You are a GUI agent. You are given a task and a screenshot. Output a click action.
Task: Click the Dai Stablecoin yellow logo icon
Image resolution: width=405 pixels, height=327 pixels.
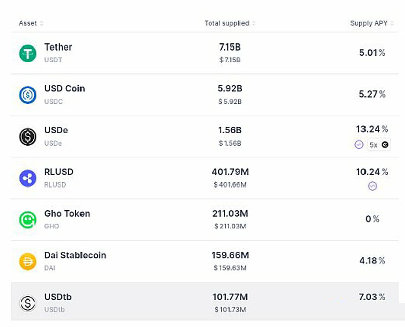[x=28, y=261]
